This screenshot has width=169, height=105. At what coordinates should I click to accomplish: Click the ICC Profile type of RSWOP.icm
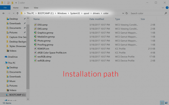(x=120, y=49)
